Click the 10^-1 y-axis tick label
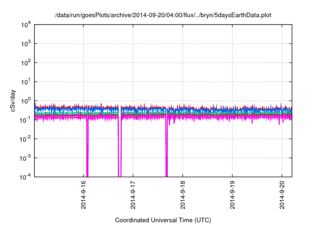This screenshot has width=322, height=225. 26,120
